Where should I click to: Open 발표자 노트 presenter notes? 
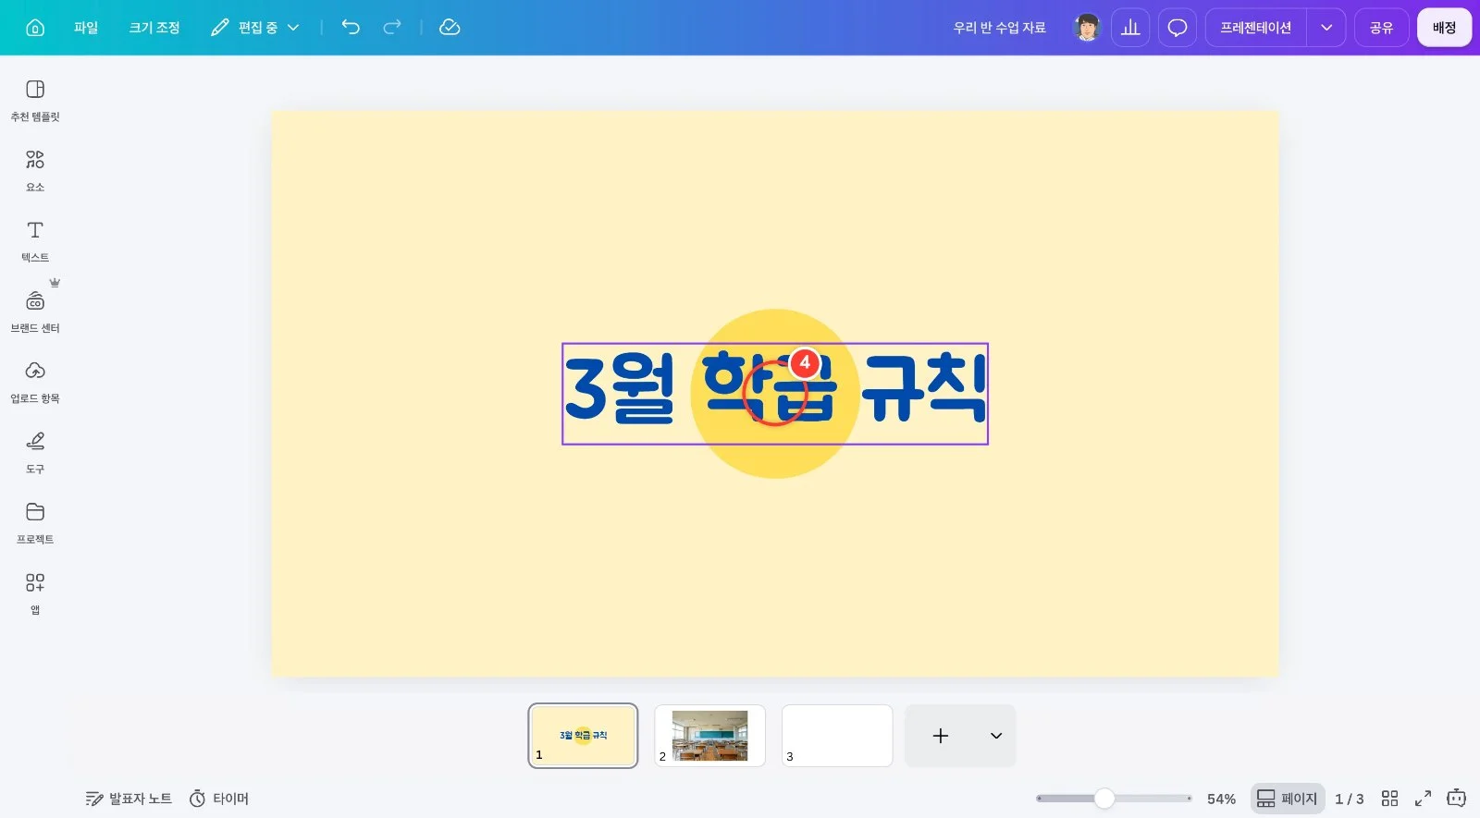coord(129,799)
